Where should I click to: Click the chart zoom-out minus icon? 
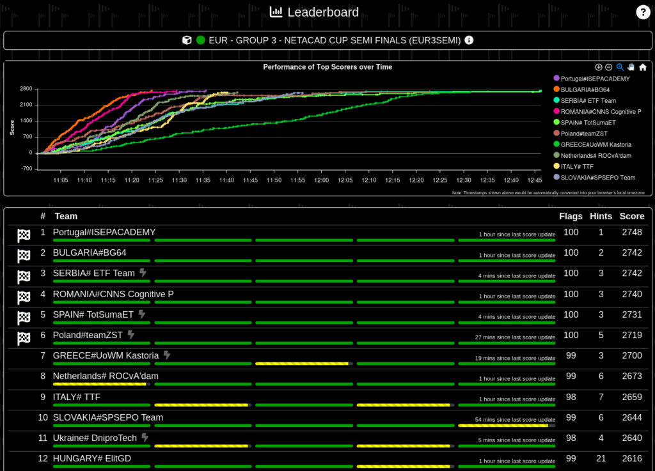pyautogui.click(x=608, y=67)
